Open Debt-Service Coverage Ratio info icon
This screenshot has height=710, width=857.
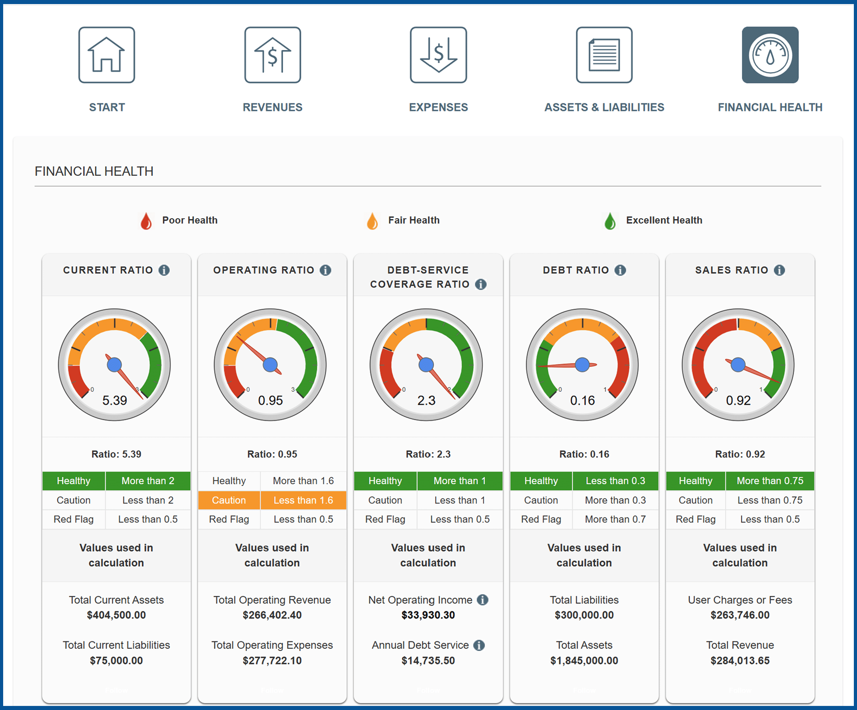pyautogui.click(x=481, y=284)
